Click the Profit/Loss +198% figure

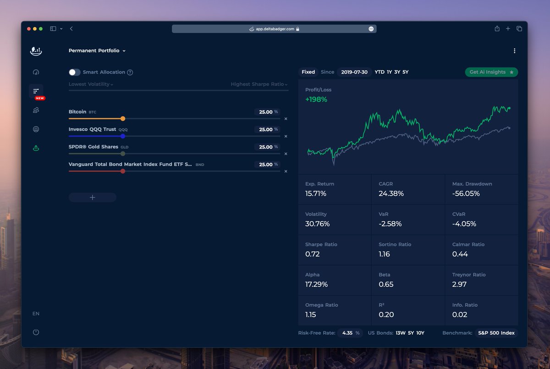point(316,100)
